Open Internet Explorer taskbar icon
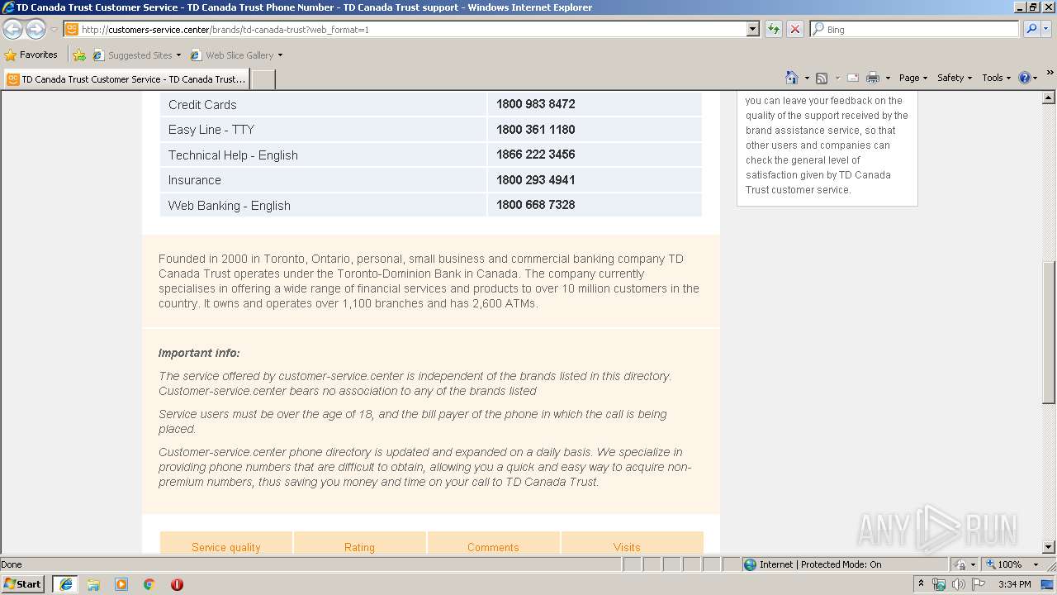 [x=65, y=584]
